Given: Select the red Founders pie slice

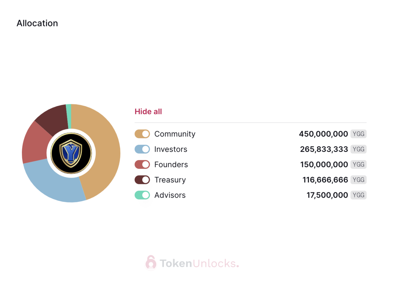Looking at the screenshot, I should point(34,143).
